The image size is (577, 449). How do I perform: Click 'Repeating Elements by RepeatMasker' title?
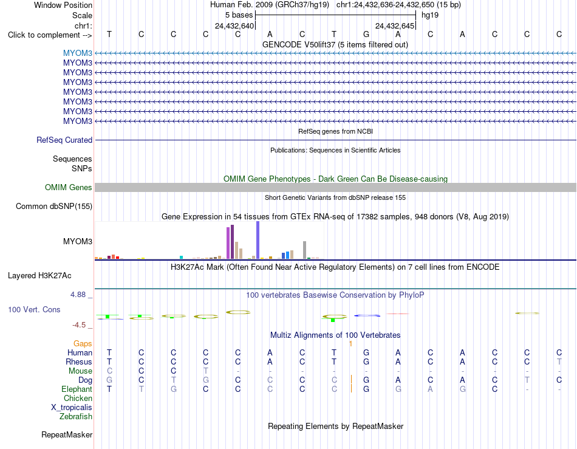coord(335,426)
